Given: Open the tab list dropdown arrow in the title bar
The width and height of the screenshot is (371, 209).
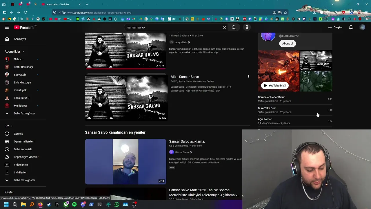Looking at the screenshot, I should [x=333, y=4].
